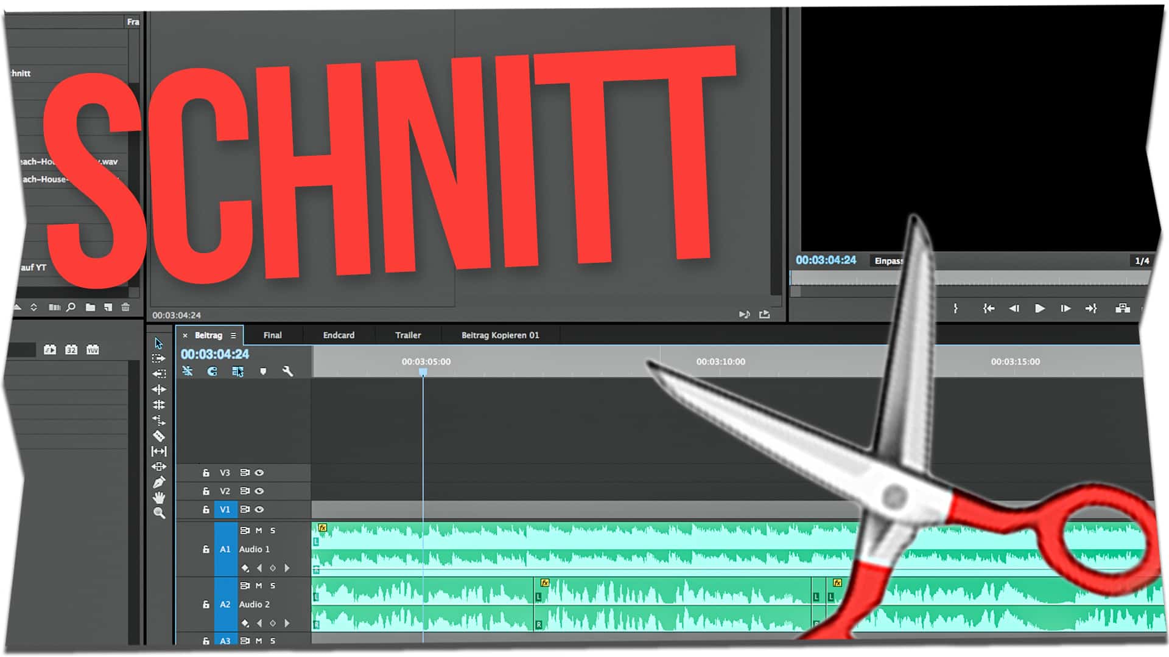Viewport: 1169px width, 657px height.
Task: Toggle the lock on track V2
Action: pyautogui.click(x=206, y=491)
